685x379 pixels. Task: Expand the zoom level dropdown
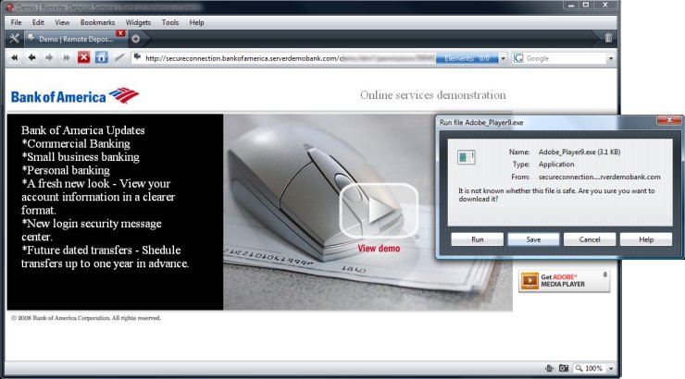pyautogui.click(x=610, y=368)
